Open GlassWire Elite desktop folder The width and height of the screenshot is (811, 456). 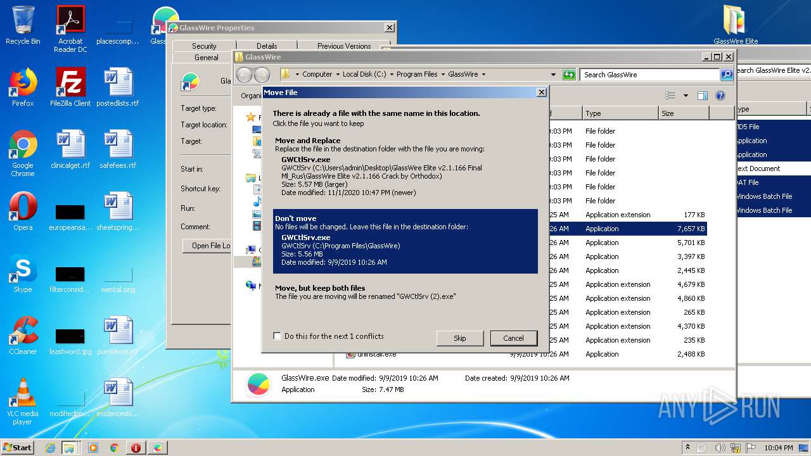click(x=736, y=25)
